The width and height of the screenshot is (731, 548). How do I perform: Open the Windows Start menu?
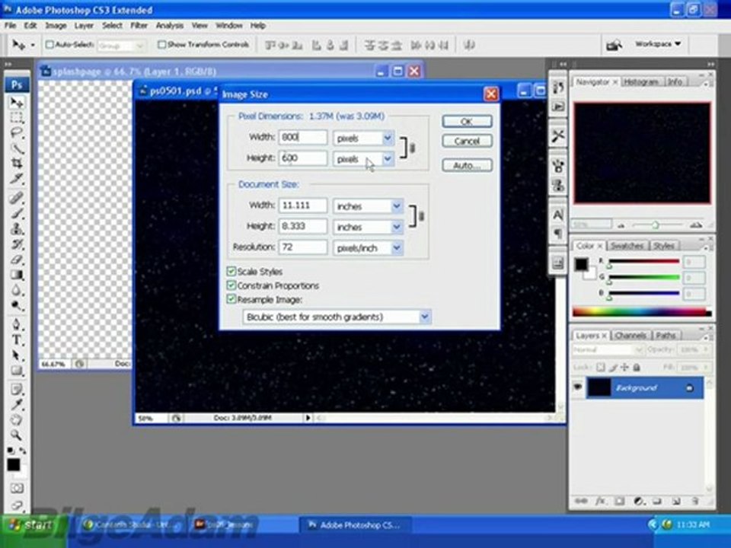(32, 525)
